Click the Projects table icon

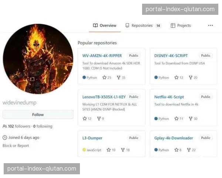(x=173, y=26)
